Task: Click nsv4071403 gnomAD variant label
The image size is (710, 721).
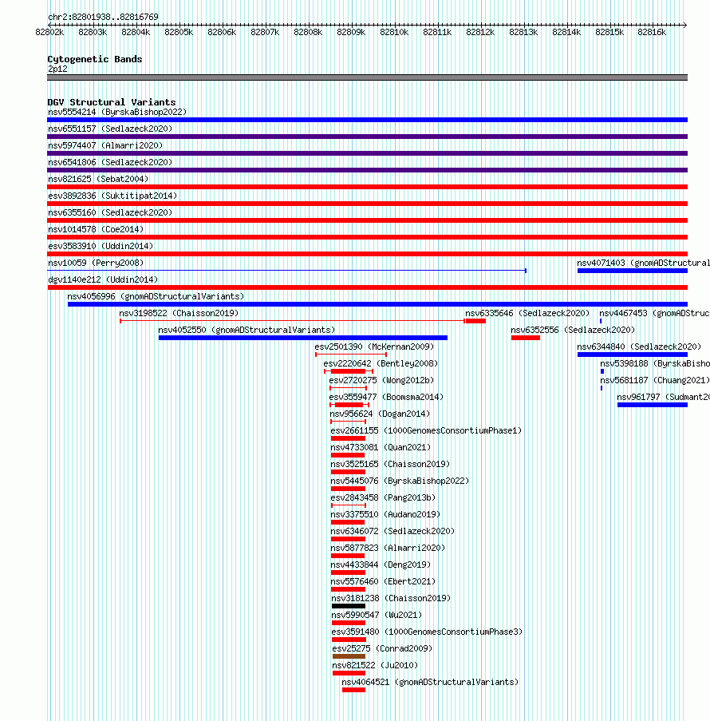Action: click(x=643, y=263)
